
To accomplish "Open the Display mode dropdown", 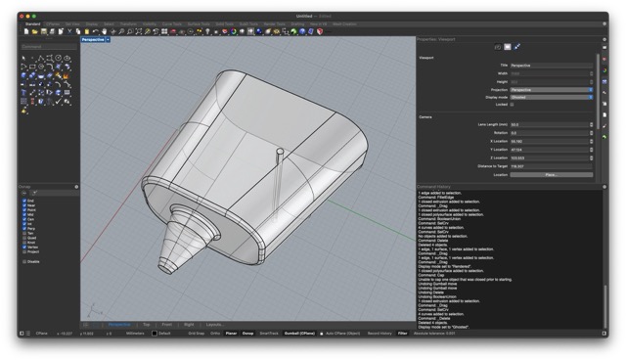I will 552,98.
